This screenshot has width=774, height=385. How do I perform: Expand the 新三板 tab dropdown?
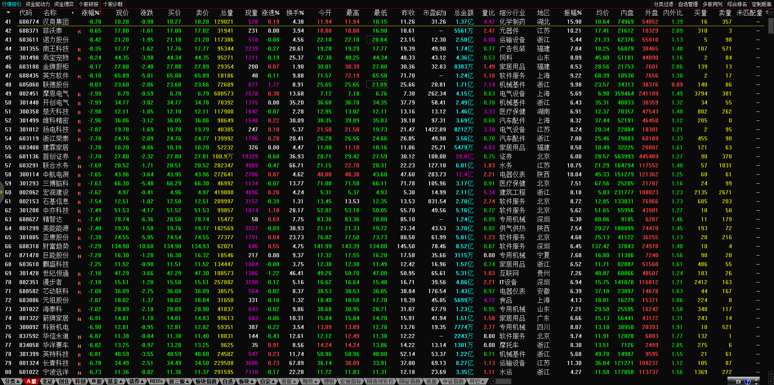tap(179, 381)
